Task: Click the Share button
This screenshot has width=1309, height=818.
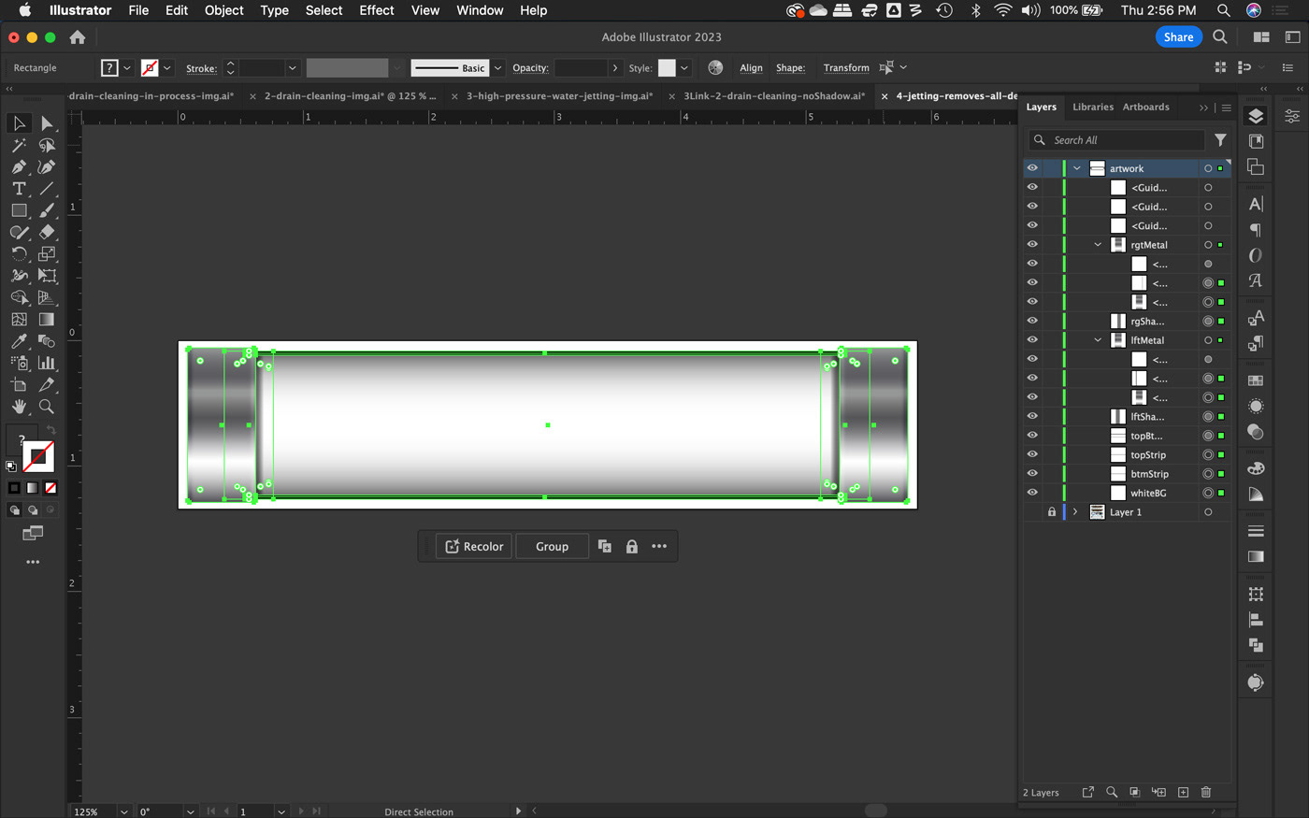Action: 1178,37
